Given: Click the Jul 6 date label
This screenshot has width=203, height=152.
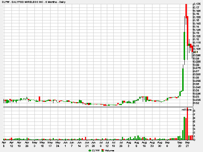Looking at the screenshot, I should [101, 144].
